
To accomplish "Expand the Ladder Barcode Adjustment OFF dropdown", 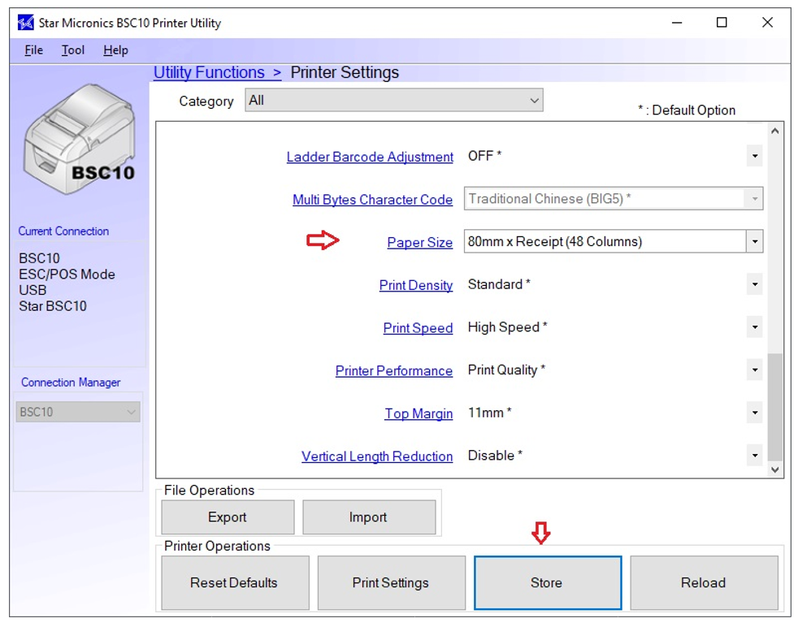I will point(755,156).
